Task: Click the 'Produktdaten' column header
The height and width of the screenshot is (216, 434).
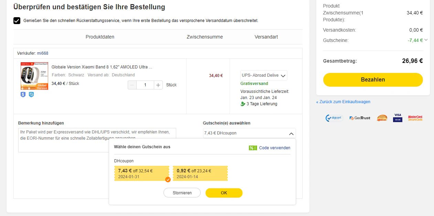Action: coord(100,37)
